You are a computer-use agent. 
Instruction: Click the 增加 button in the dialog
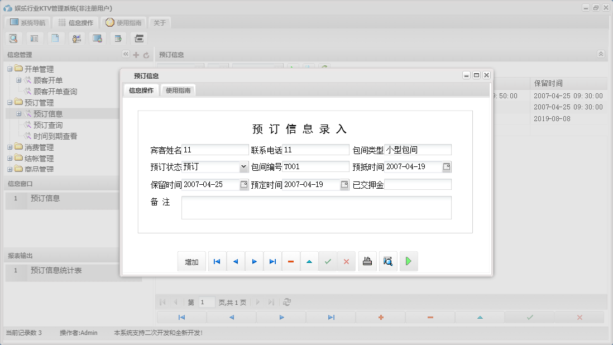(x=191, y=261)
